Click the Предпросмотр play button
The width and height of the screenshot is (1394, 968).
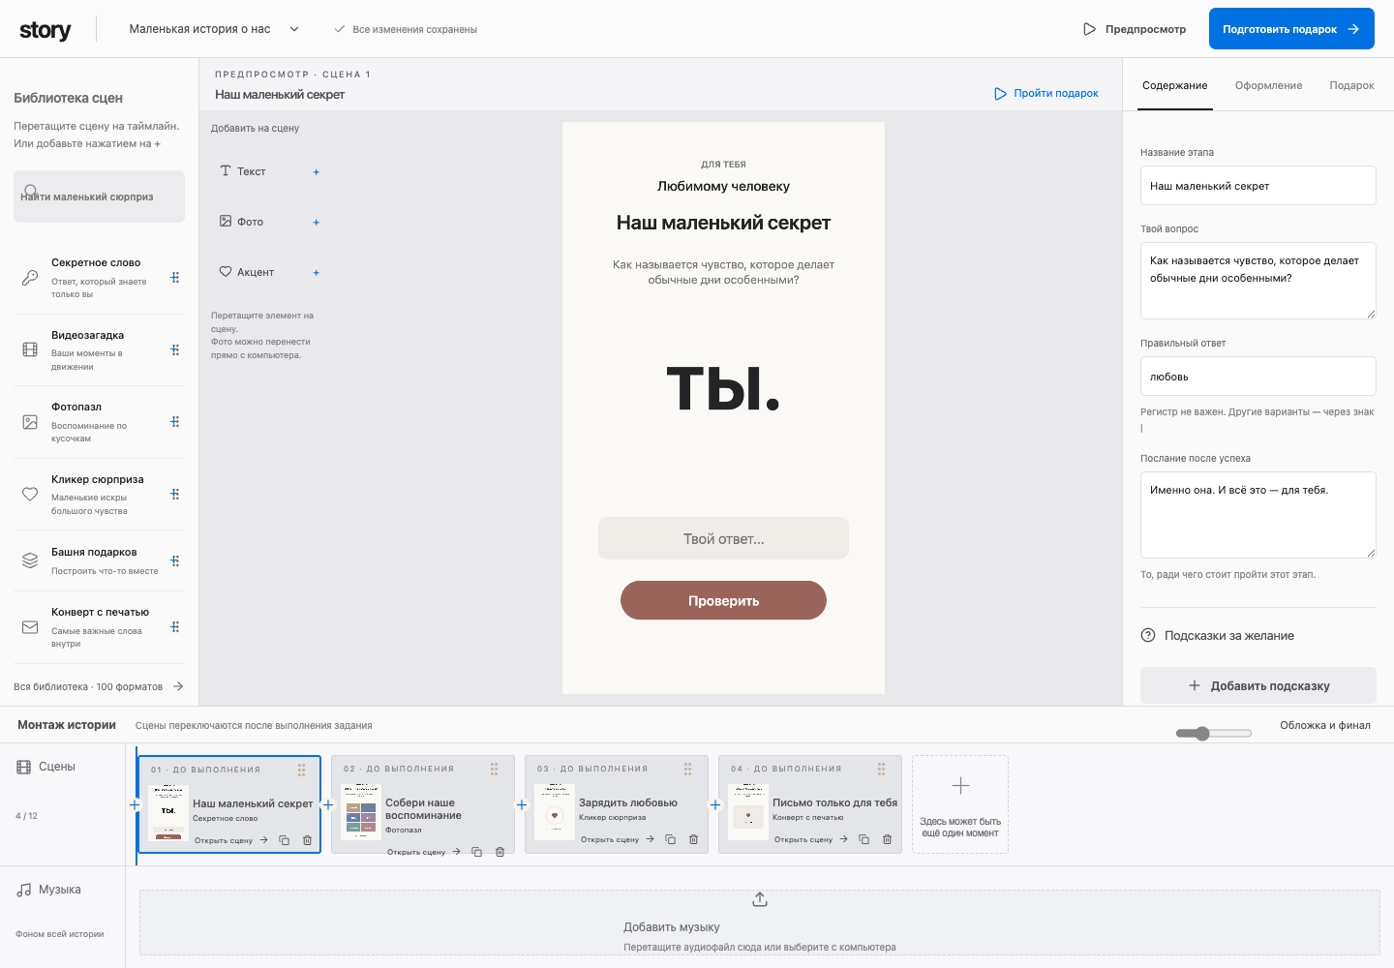coord(1135,29)
